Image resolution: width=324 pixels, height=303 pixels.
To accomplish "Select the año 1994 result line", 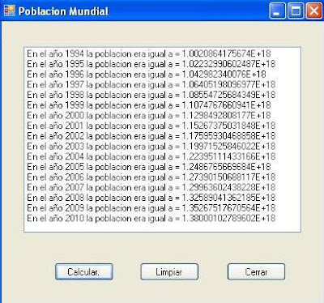I will 149,53.
